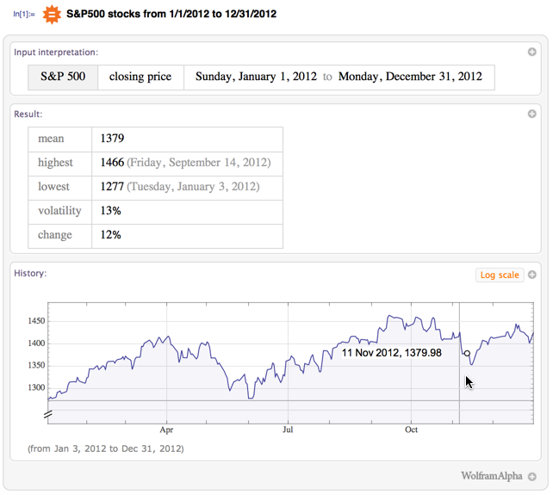This screenshot has height=495, width=553.
Task: Click the lowest row label
Action: pos(53,187)
